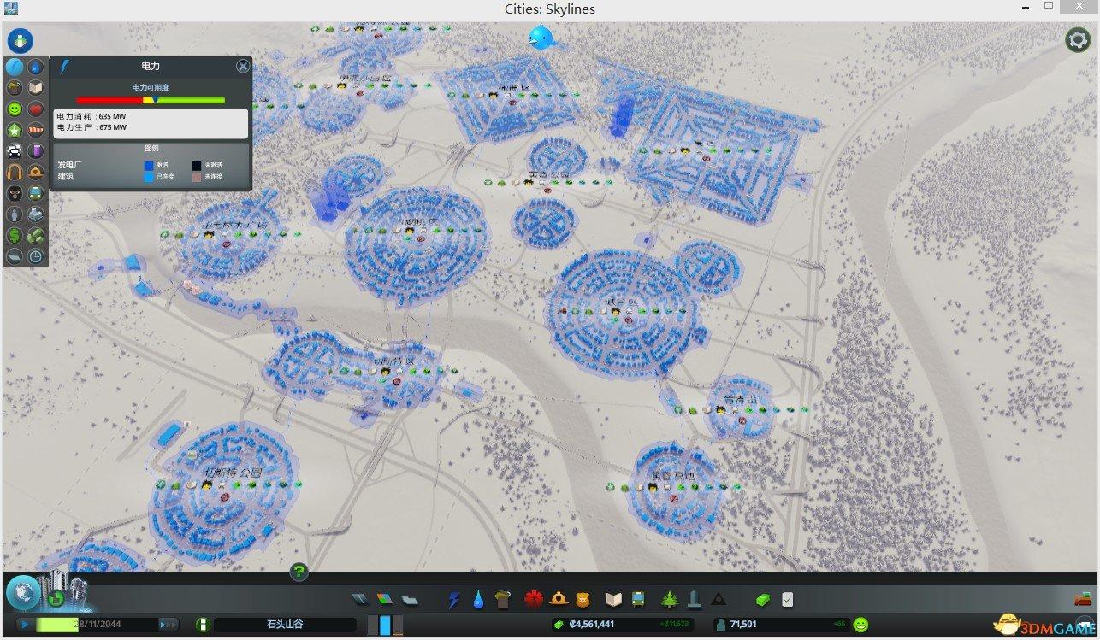This screenshot has width=1100, height=640.
Task: Click the population count 71,501
Action: click(x=743, y=625)
